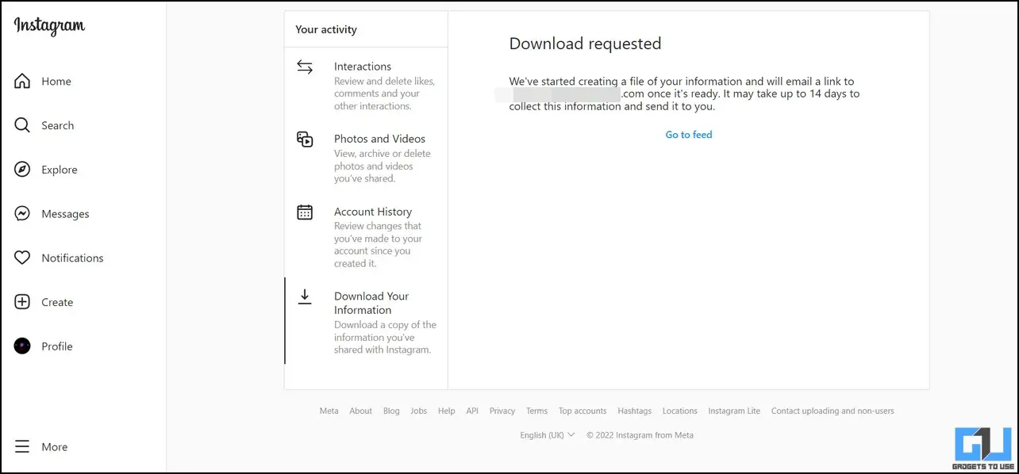
Task: Open Notifications from the sidebar
Action: (72, 258)
